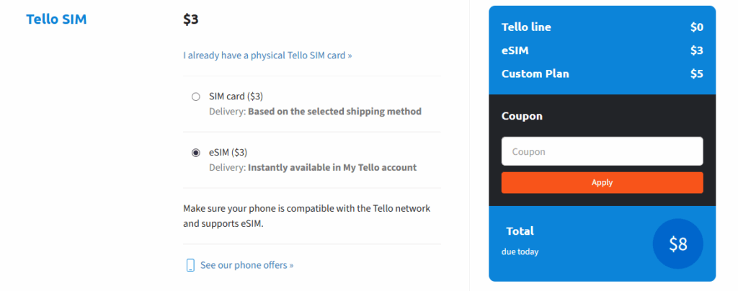Click the $3 price under Tello SIM
Screen dimensions: 738x291
coord(191,19)
